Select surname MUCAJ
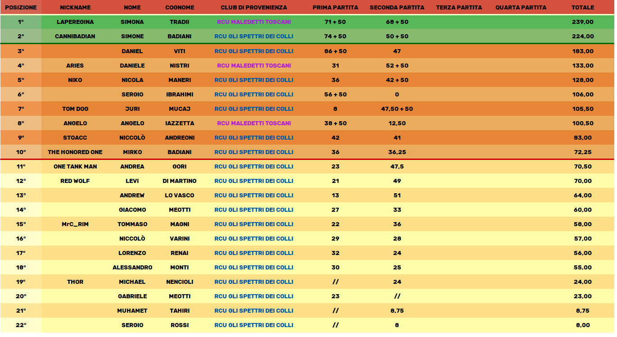Screen dimensions: 617x337 [x=180, y=109]
